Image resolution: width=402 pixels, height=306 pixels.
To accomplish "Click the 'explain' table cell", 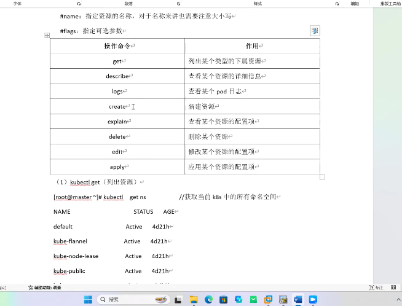I will click(x=117, y=122).
